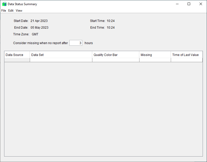Click the Missing column header
Screen dimensions: 207x162
(x=155, y=55)
